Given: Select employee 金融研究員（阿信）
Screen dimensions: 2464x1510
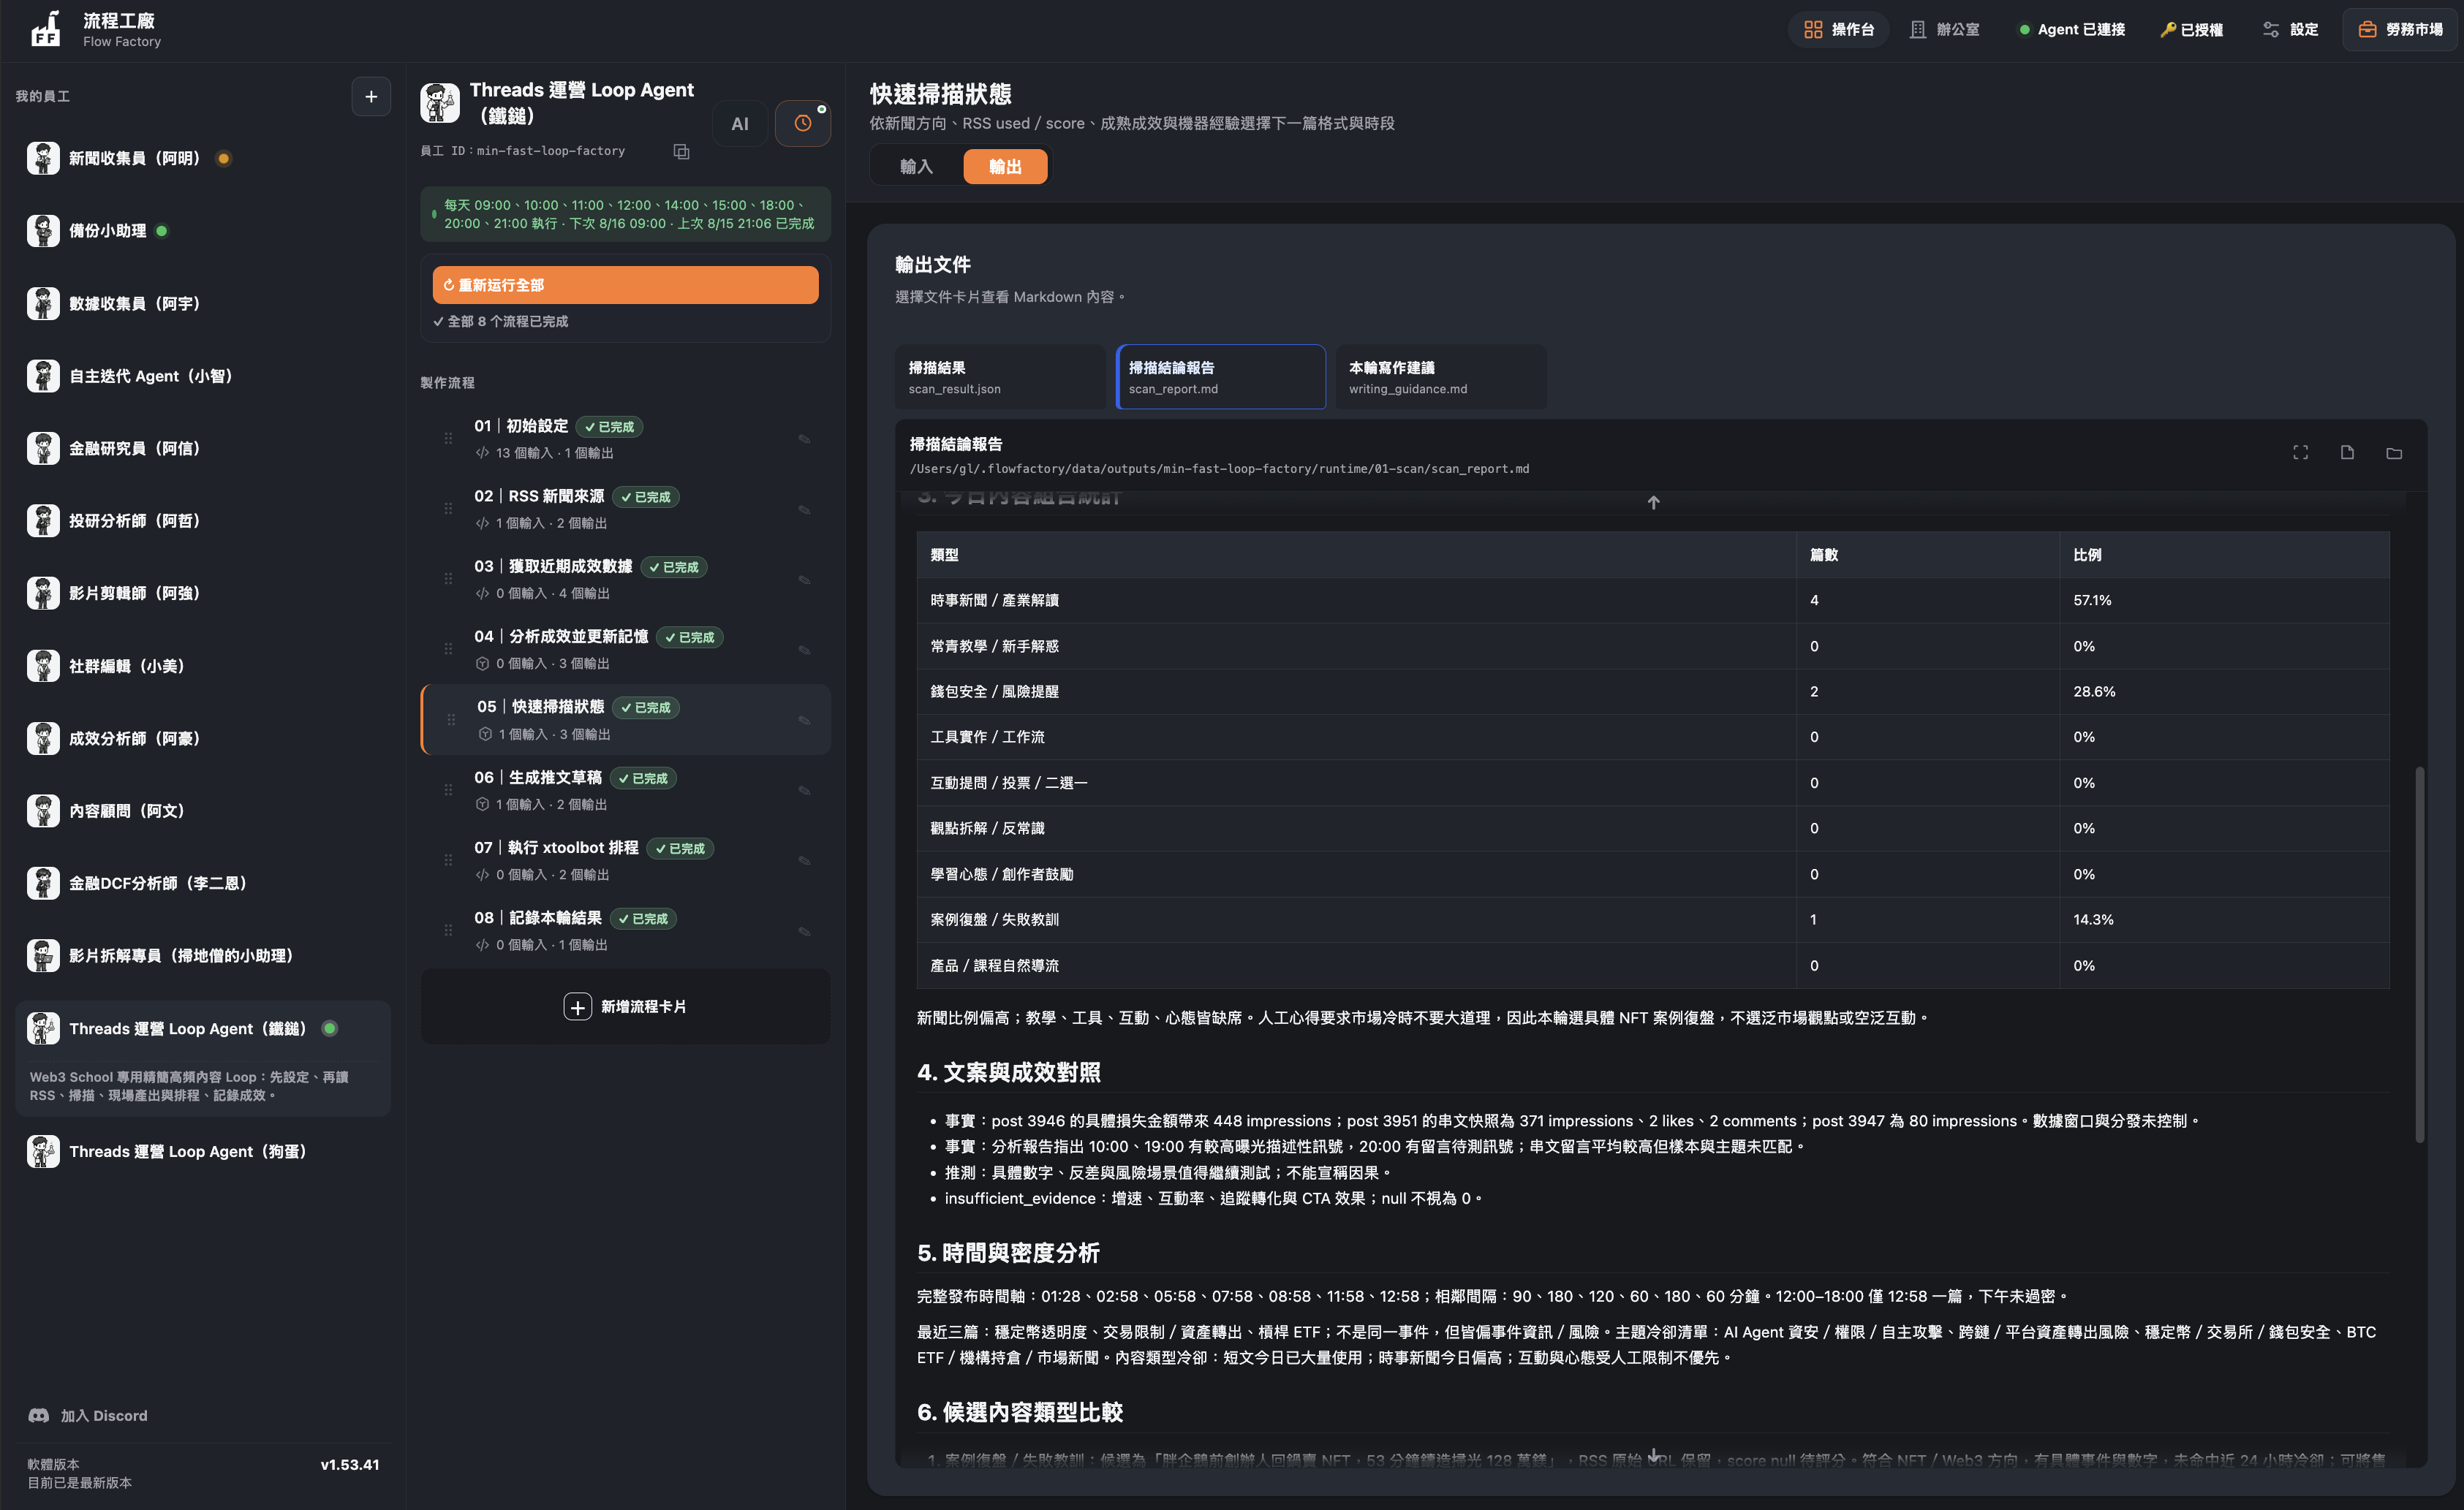Looking at the screenshot, I should [x=203, y=448].
